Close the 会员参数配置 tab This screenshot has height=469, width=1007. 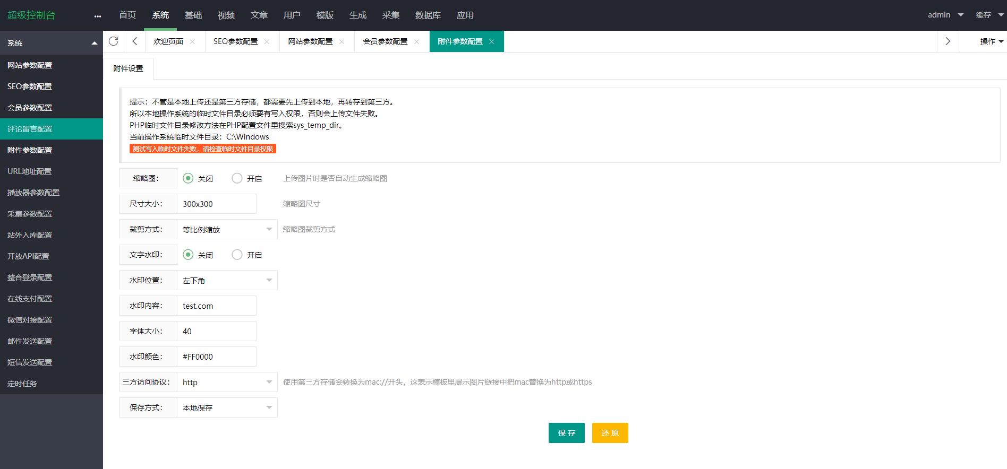coord(416,41)
